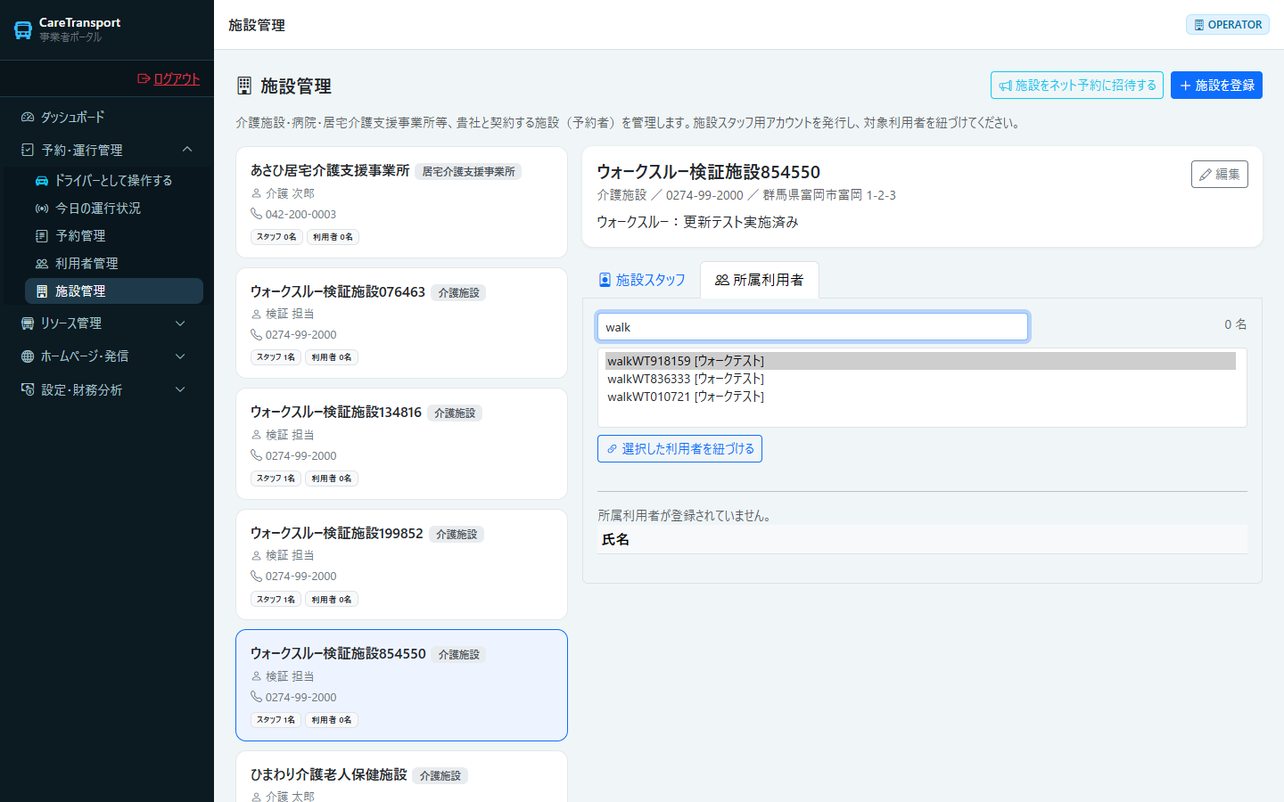Screen dimensions: 1284x802
Task: Select the ウォークスルー検証施設854550 list card
Action: (401, 685)
